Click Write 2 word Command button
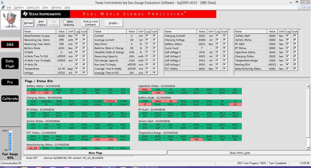Screen dimensions: 311x168 click(90, 23)
